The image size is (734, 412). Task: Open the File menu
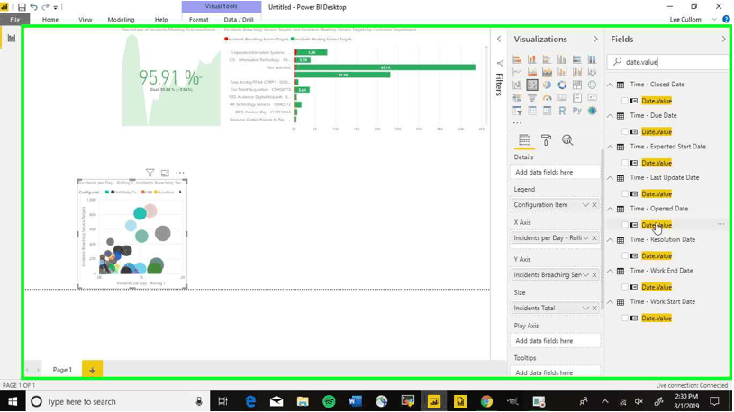[x=15, y=20]
